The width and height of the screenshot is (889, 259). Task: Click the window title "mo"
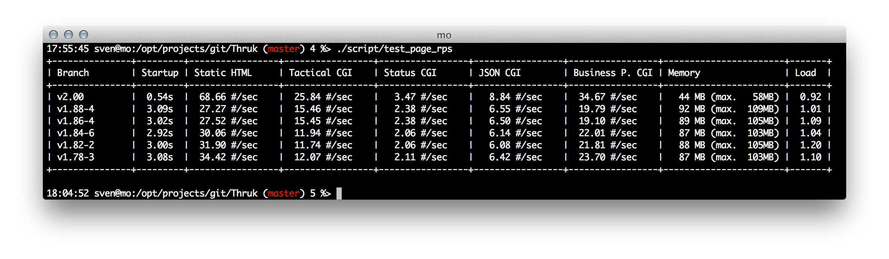click(444, 35)
